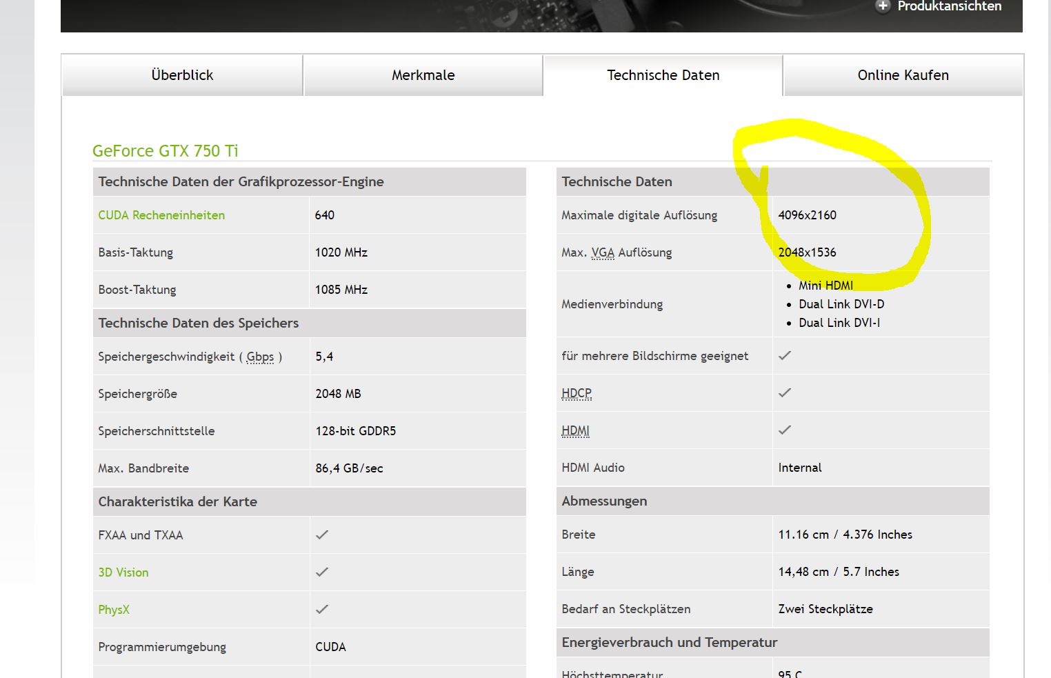Viewport: 1051px width, 678px height.
Task: Click the Mini HDMI list entry
Action: pyautogui.click(x=825, y=286)
